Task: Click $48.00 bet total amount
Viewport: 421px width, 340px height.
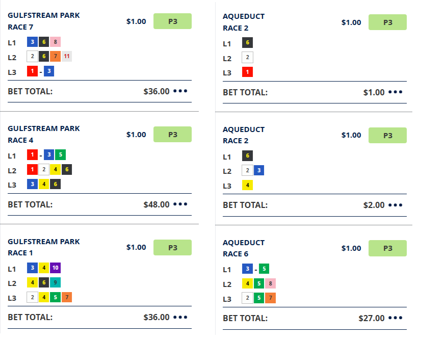Action: coord(156,205)
